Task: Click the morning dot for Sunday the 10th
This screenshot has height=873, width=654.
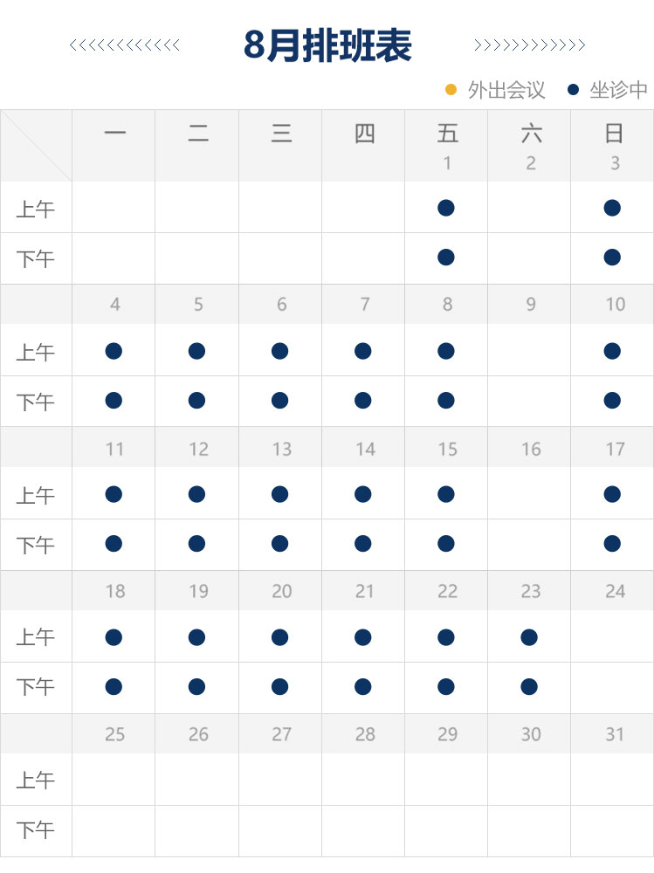Action: [612, 351]
